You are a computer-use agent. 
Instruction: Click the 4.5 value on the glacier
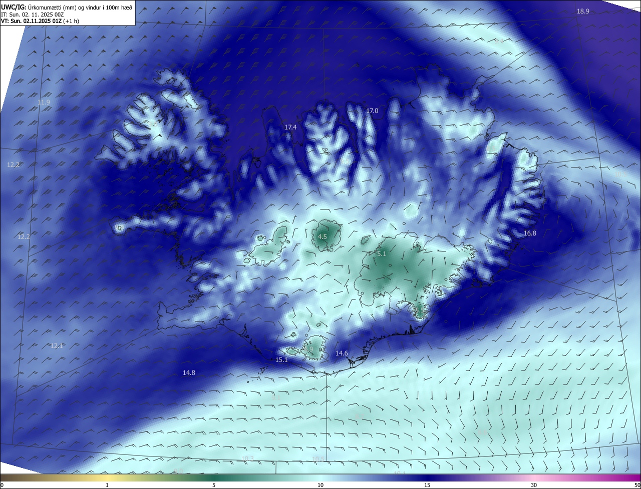click(323, 237)
